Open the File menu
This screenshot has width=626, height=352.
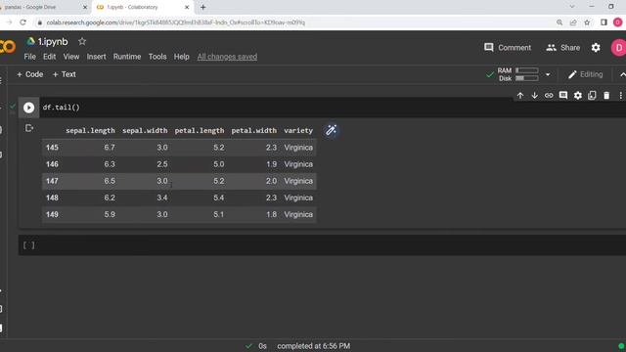coord(30,57)
